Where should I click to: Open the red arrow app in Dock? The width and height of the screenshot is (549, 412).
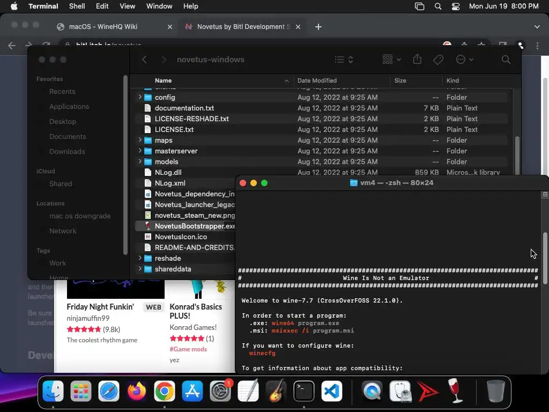(x=427, y=391)
